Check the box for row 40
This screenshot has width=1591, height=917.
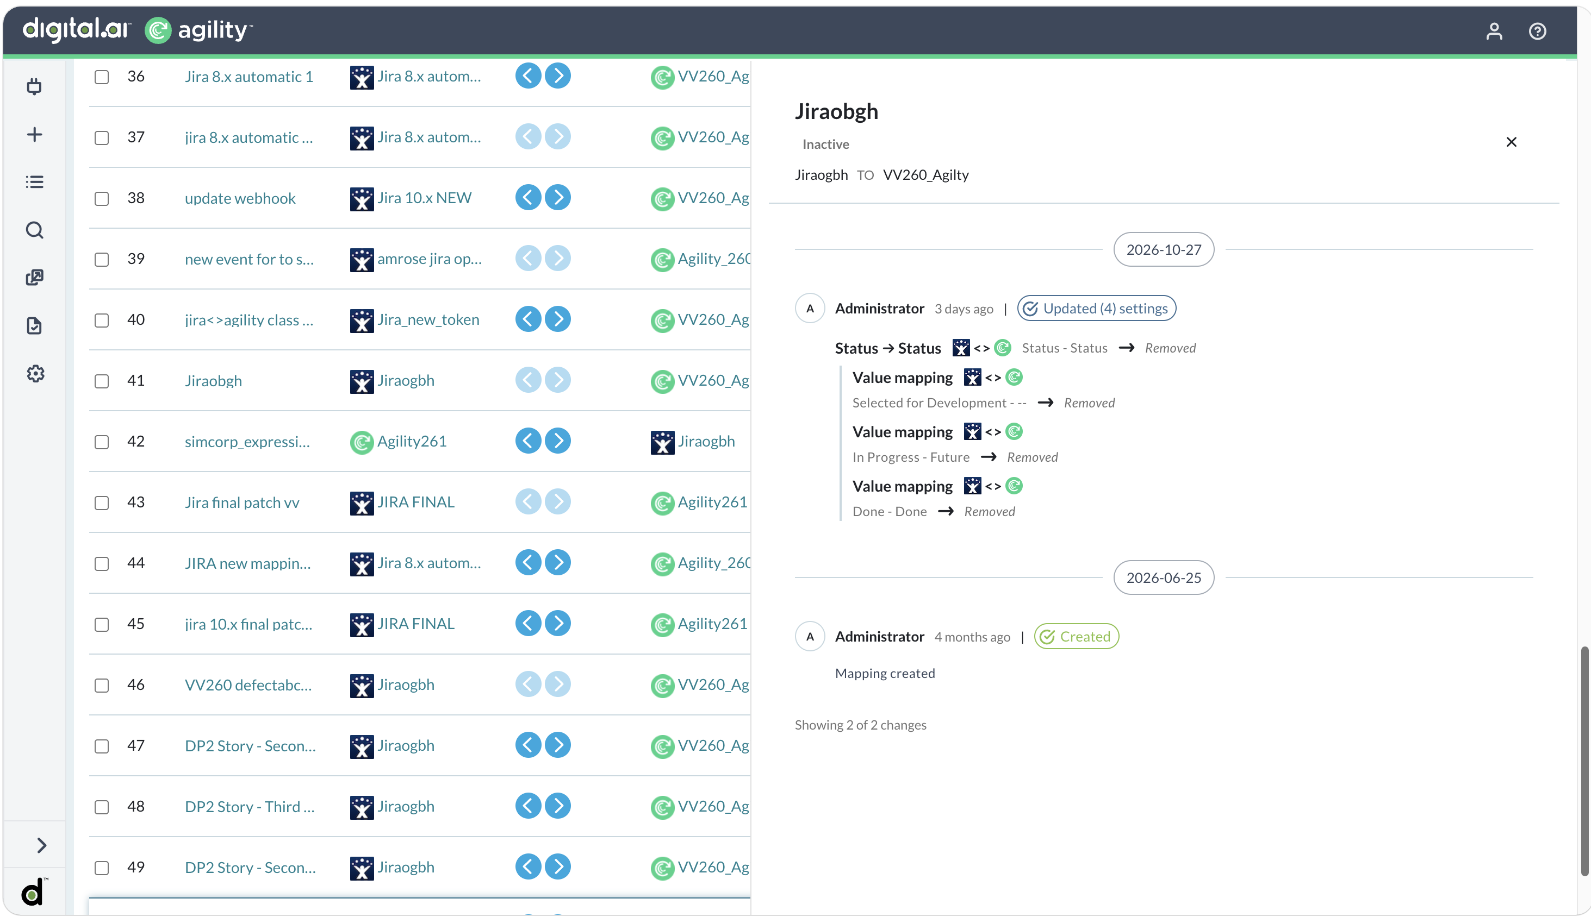coord(102,321)
